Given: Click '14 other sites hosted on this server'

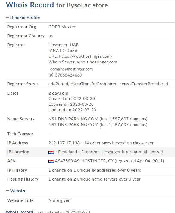Looking at the screenshot, I should coord(119,143).
